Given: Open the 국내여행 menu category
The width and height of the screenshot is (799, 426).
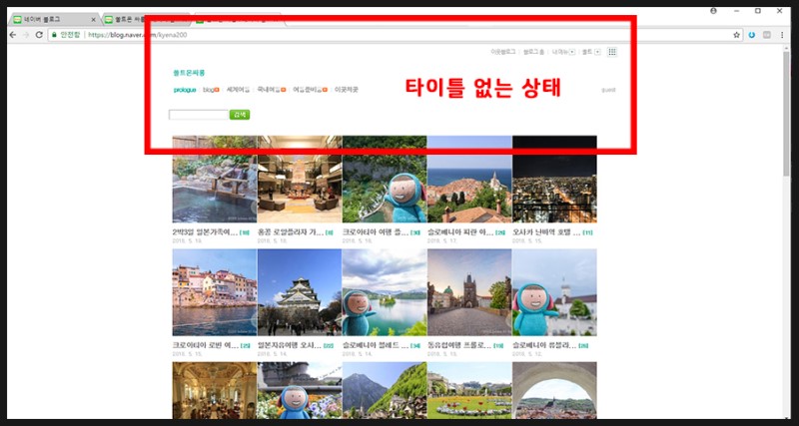Looking at the screenshot, I should tap(271, 90).
